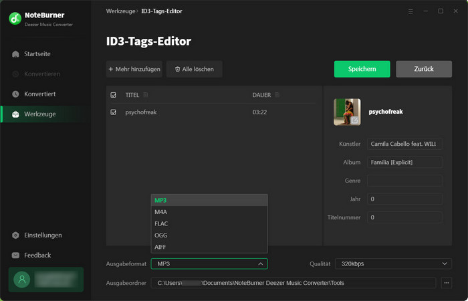
Task: Edit album cover via pencil icon
Action: point(354,120)
